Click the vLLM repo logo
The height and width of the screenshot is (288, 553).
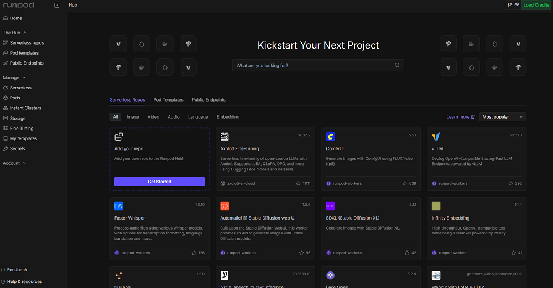coord(436,136)
